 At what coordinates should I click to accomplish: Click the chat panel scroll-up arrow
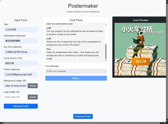pyautogui.click(x=106, y=25)
